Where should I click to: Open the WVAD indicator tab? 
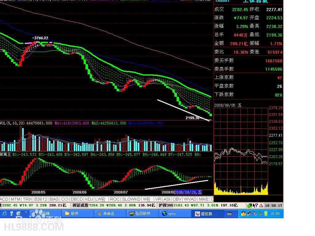[x=190, y=199]
